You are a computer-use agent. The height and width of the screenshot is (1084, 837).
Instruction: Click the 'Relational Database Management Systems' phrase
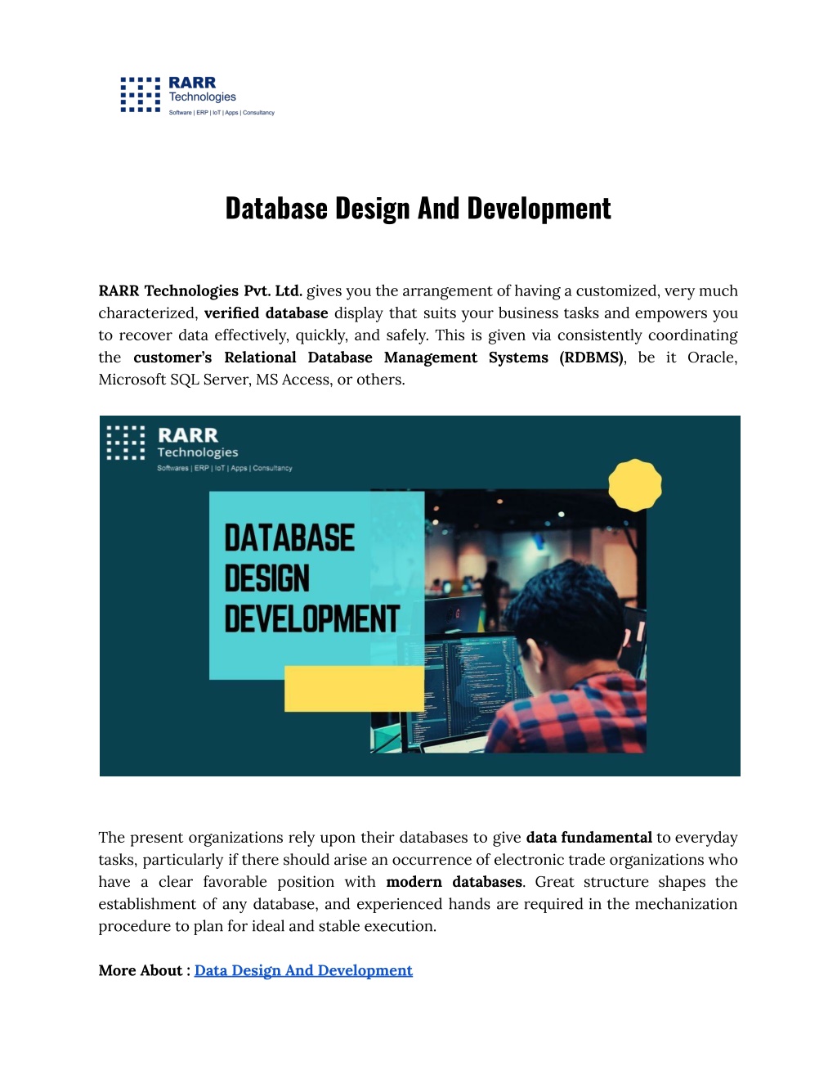(x=386, y=358)
